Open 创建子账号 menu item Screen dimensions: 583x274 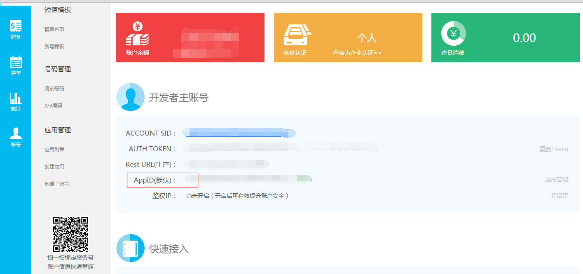pos(57,184)
